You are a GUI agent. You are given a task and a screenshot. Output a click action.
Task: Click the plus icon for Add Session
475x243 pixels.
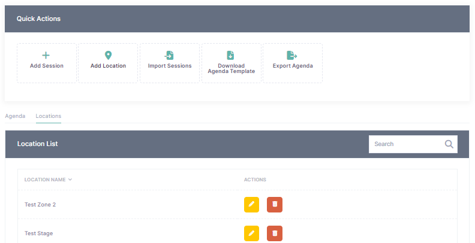click(x=47, y=55)
